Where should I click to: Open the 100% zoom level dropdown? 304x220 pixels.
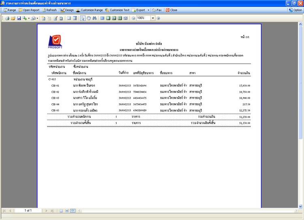point(153,18)
